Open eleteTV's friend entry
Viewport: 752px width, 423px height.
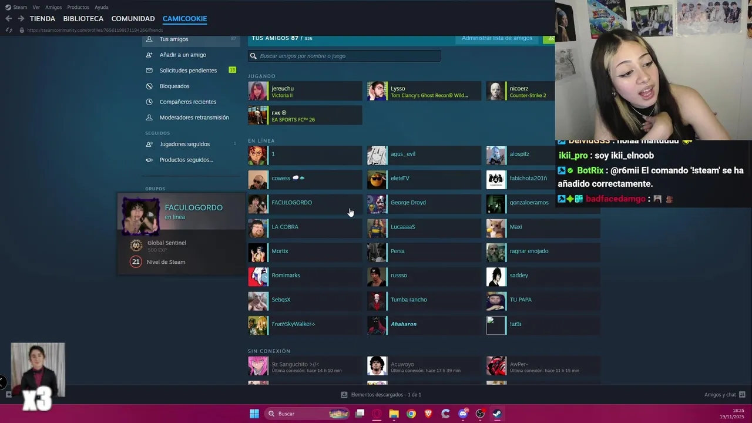[424, 180]
